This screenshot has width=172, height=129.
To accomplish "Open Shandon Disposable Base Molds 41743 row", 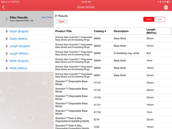I will tap(113, 83).
